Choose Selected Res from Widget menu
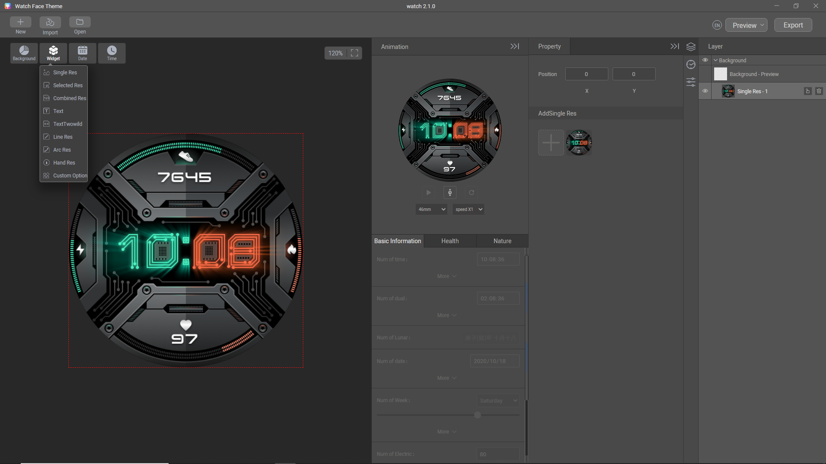 click(64, 85)
